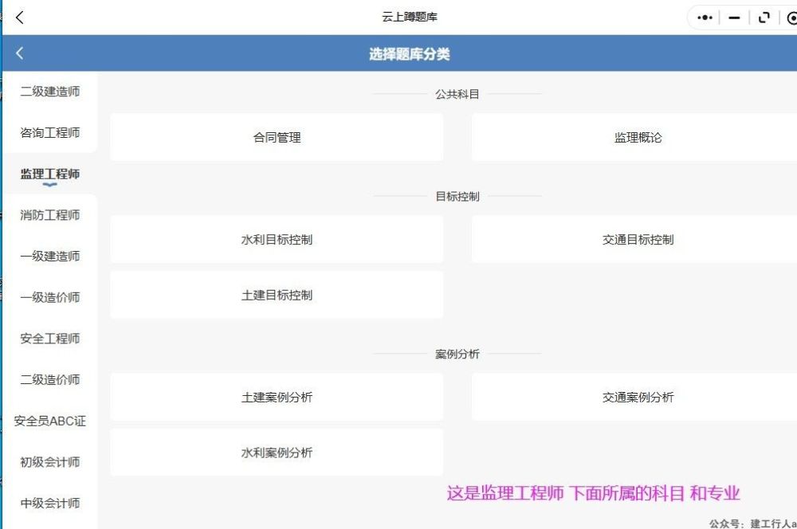Choose the 水利目标控制 subject

pos(277,240)
